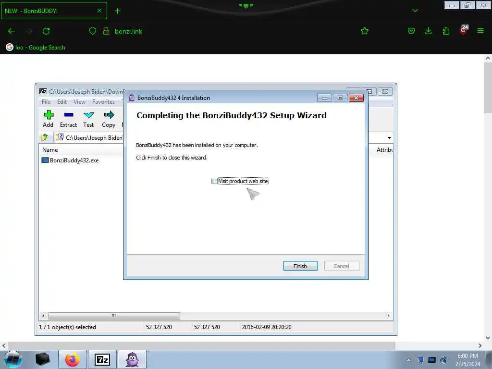Screen dimensions: 492x369
Task: Show hidden system tray icons
Action: [x=408, y=360]
